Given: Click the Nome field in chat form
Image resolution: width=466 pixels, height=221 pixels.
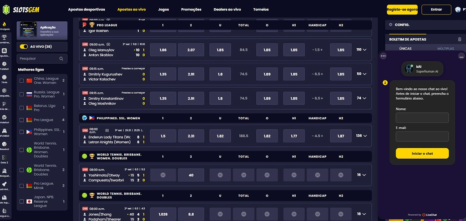Looking at the screenshot, I should pos(422,118).
